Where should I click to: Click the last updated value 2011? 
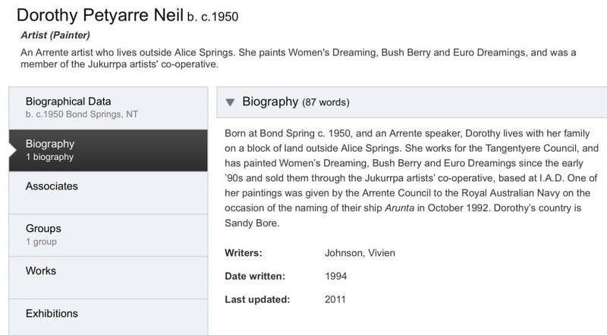336,299
